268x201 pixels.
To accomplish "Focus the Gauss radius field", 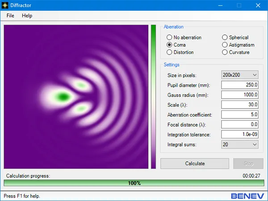I will (x=240, y=95).
